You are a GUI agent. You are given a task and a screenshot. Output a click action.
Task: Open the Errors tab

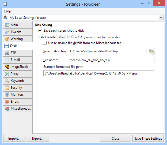click(18, 102)
